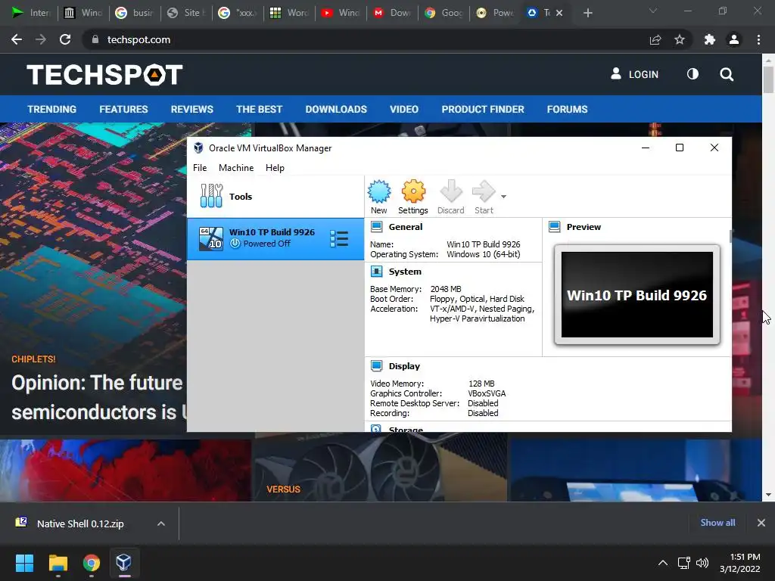Open the Opinion semiconductors article headline

pos(99,398)
